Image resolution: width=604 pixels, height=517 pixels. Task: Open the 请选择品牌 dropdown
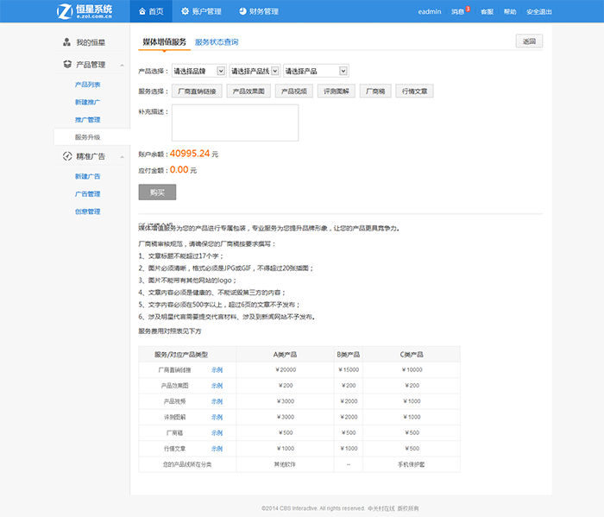198,71
